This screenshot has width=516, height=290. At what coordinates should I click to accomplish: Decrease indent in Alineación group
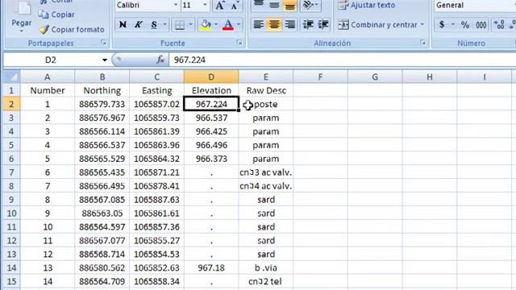click(x=308, y=25)
